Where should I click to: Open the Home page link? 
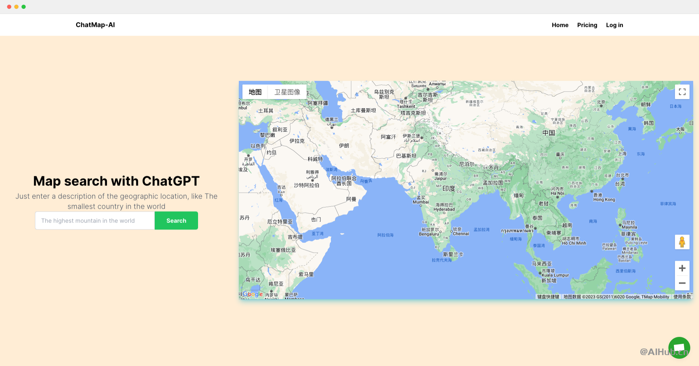(560, 25)
